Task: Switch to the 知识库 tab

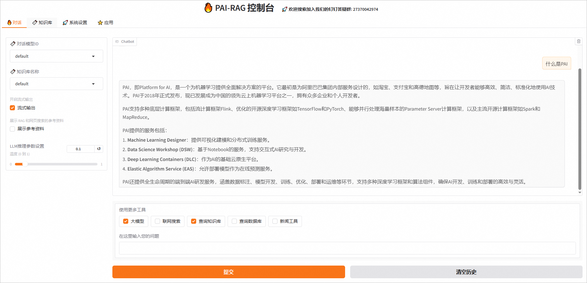Action: pos(42,23)
